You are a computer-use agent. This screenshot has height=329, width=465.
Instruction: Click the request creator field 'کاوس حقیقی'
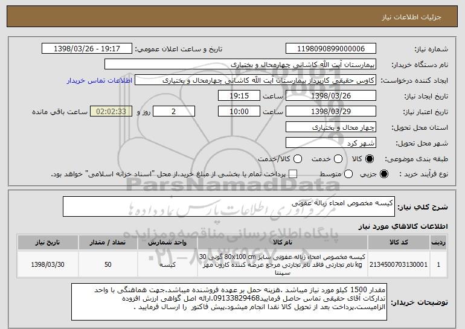coord(255,80)
